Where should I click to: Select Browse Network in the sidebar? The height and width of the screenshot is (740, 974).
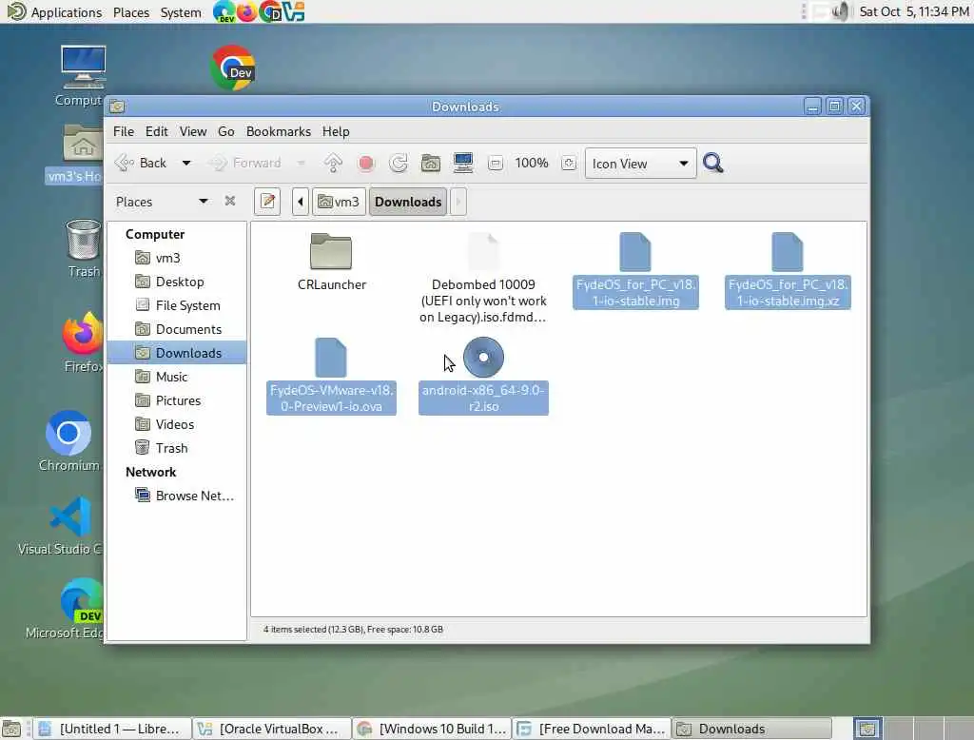click(177, 496)
